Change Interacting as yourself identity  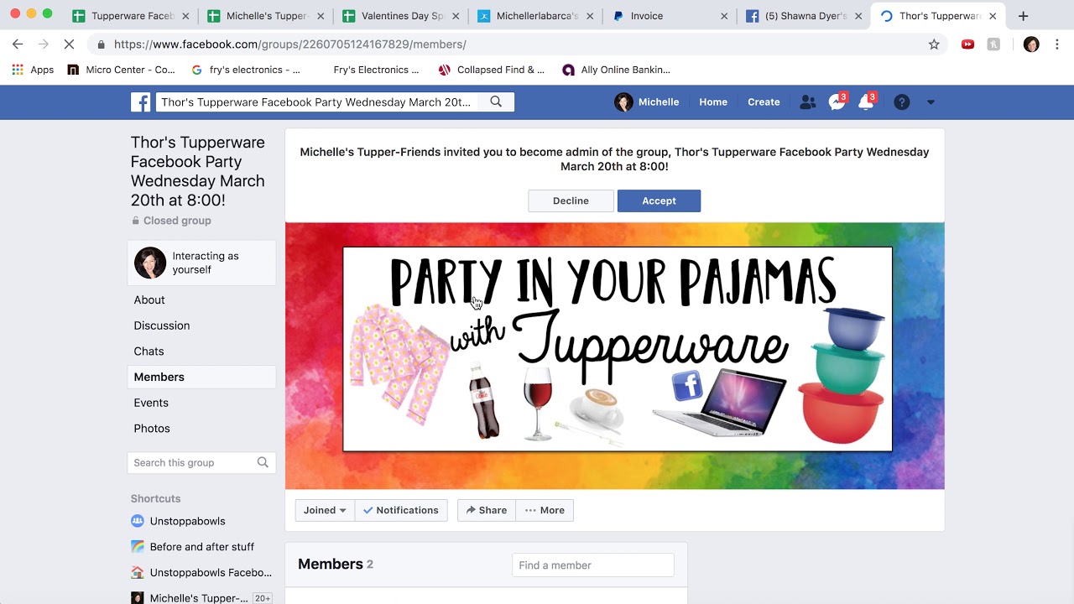point(201,263)
